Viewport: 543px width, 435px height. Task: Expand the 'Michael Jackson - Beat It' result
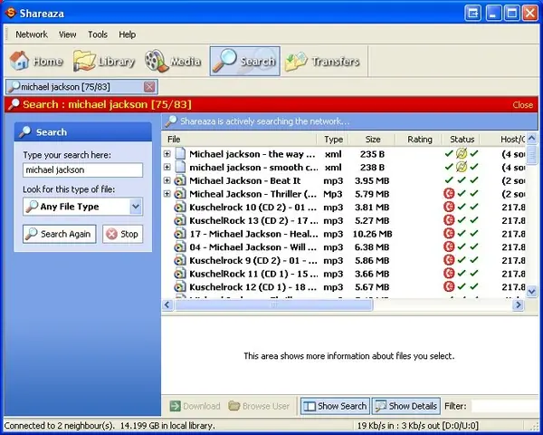(x=167, y=180)
